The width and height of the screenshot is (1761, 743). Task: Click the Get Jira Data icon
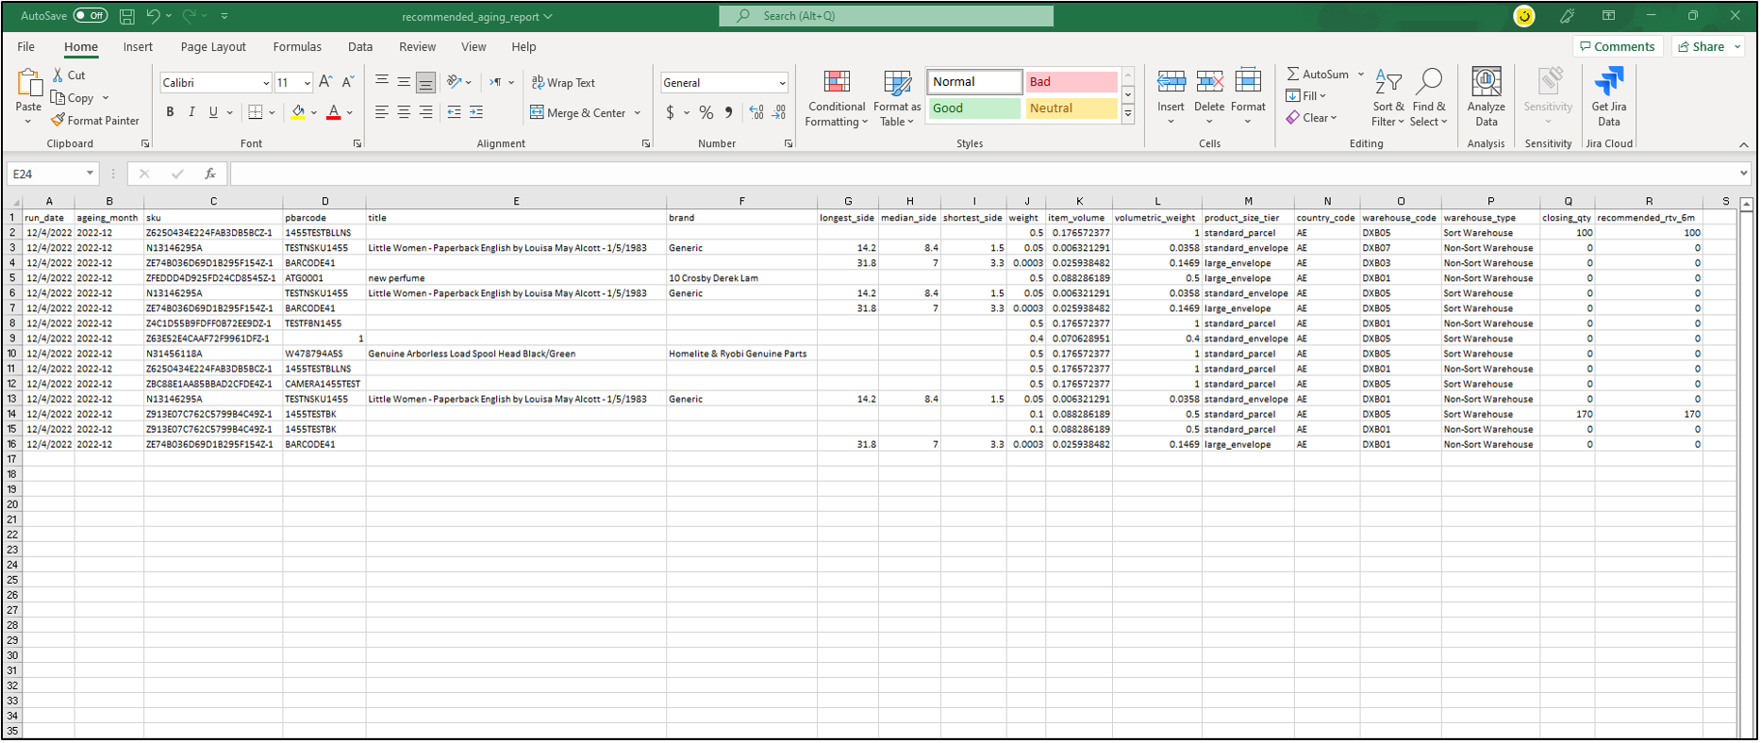coord(1608,97)
